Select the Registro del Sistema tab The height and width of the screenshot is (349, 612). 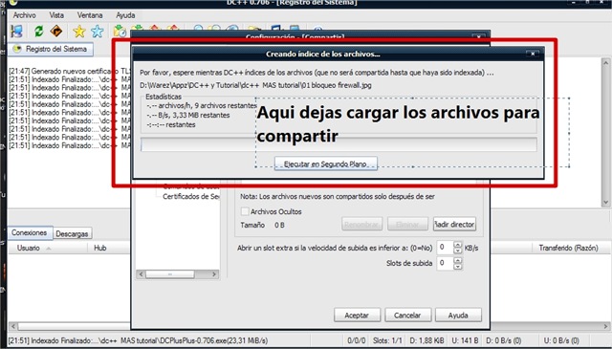click(x=51, y=49)
